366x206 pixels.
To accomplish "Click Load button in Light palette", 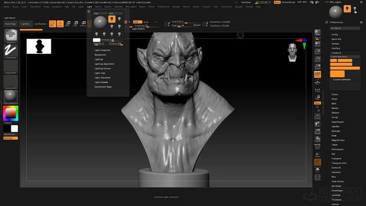I will 100,13.
